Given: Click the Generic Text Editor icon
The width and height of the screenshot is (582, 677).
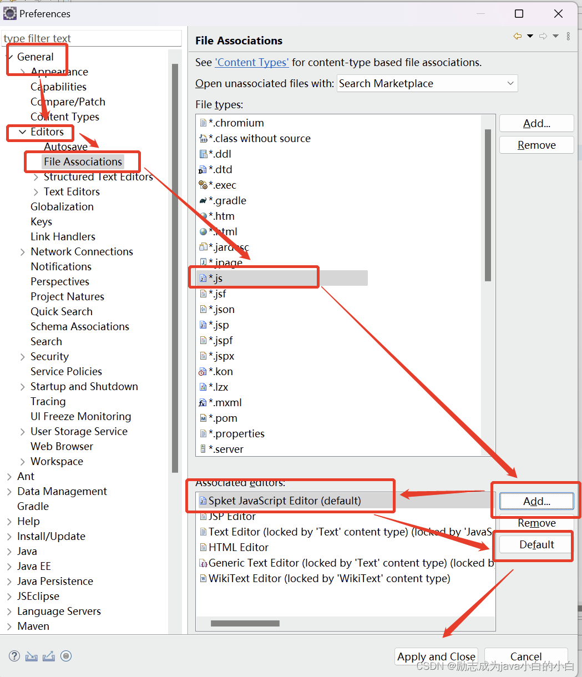Looking at the screenshot, I should (x=203, y=563).
